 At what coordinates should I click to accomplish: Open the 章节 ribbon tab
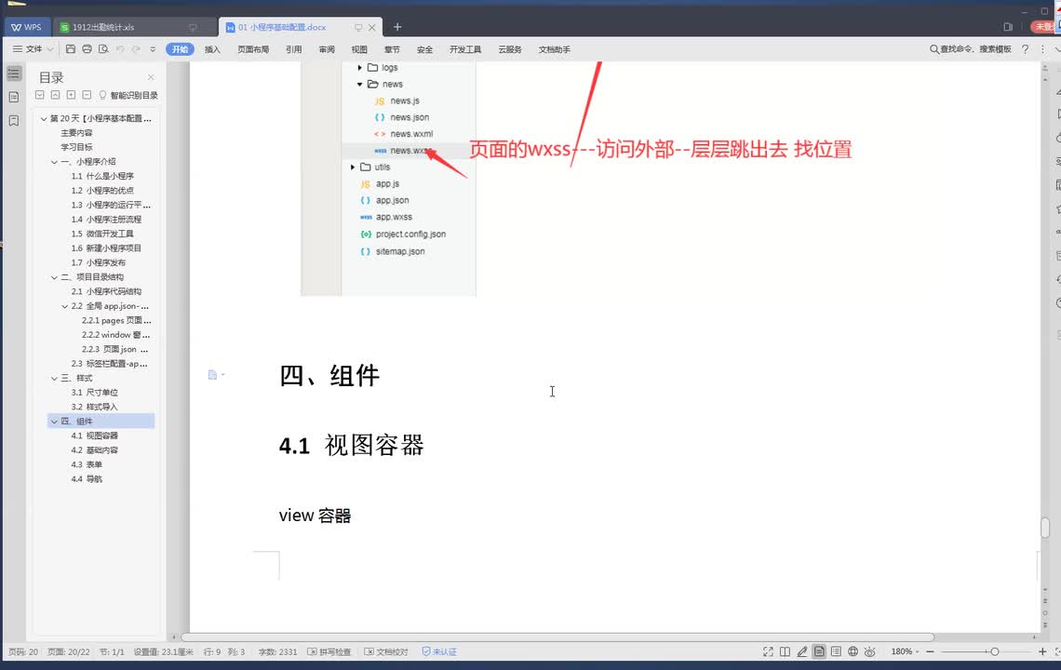pos(392,49)
